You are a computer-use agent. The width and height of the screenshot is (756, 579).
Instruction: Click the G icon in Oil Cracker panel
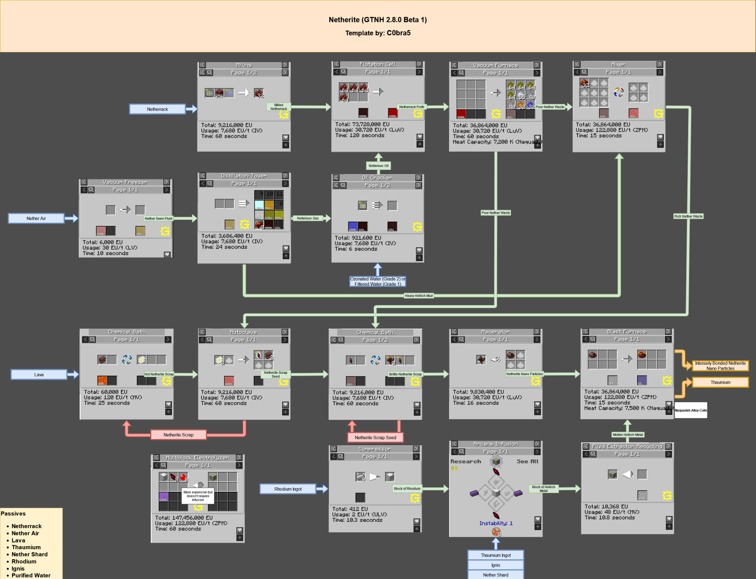point(417,227)
